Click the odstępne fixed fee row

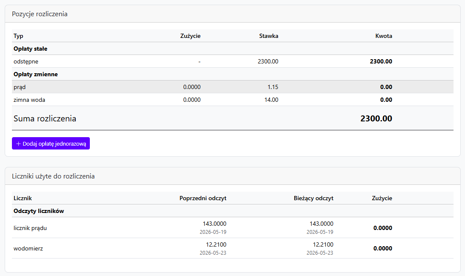tap(232, 61)
